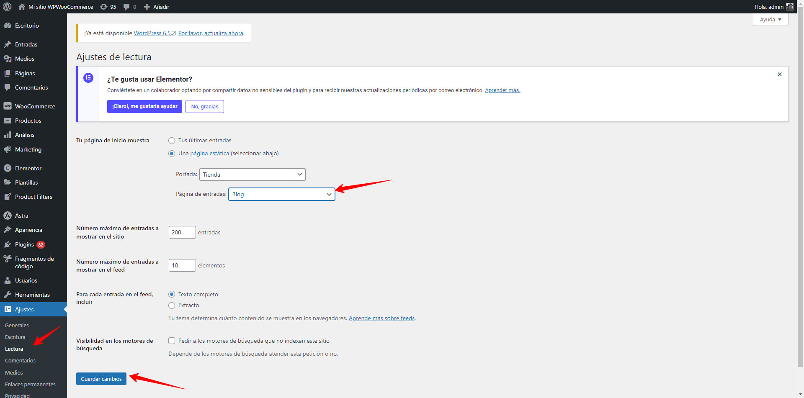Select 'Una página estática' radio button
Screen dimensions: 804x398
click(172, 154)
